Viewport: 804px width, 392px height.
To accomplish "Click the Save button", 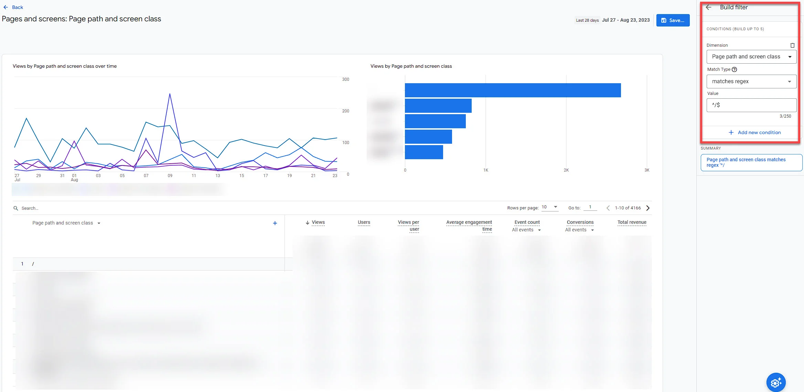I will pyautogui.click(x=673, y=20).
